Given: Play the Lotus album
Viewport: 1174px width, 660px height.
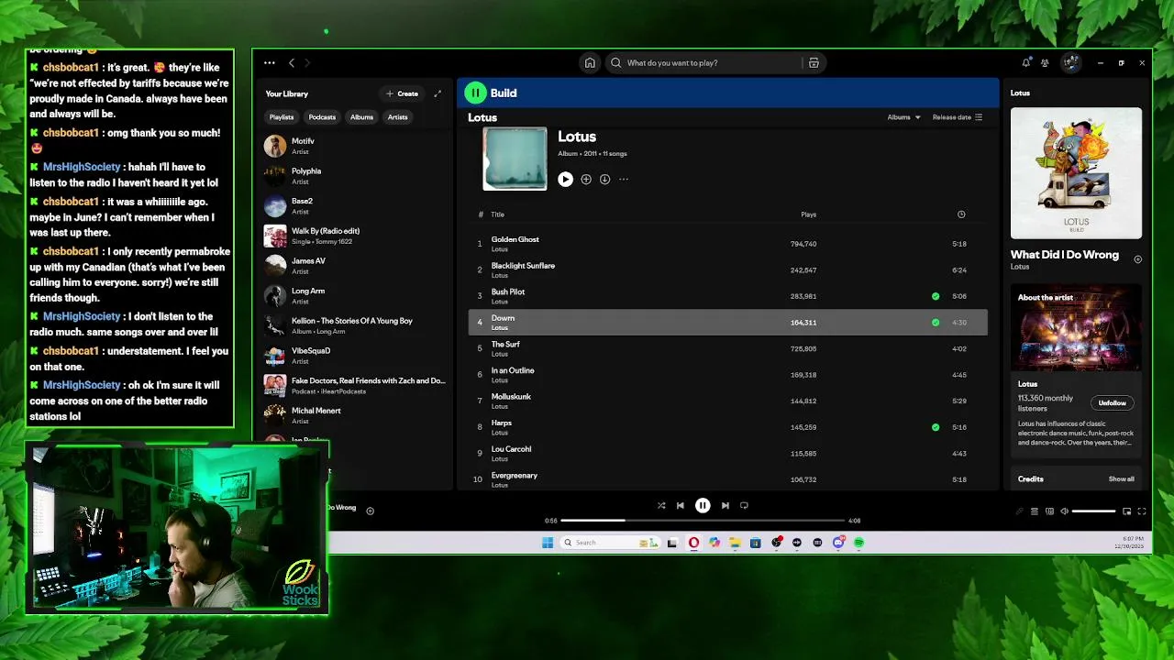Looking at the screenshot, I should tap(565, 180).
